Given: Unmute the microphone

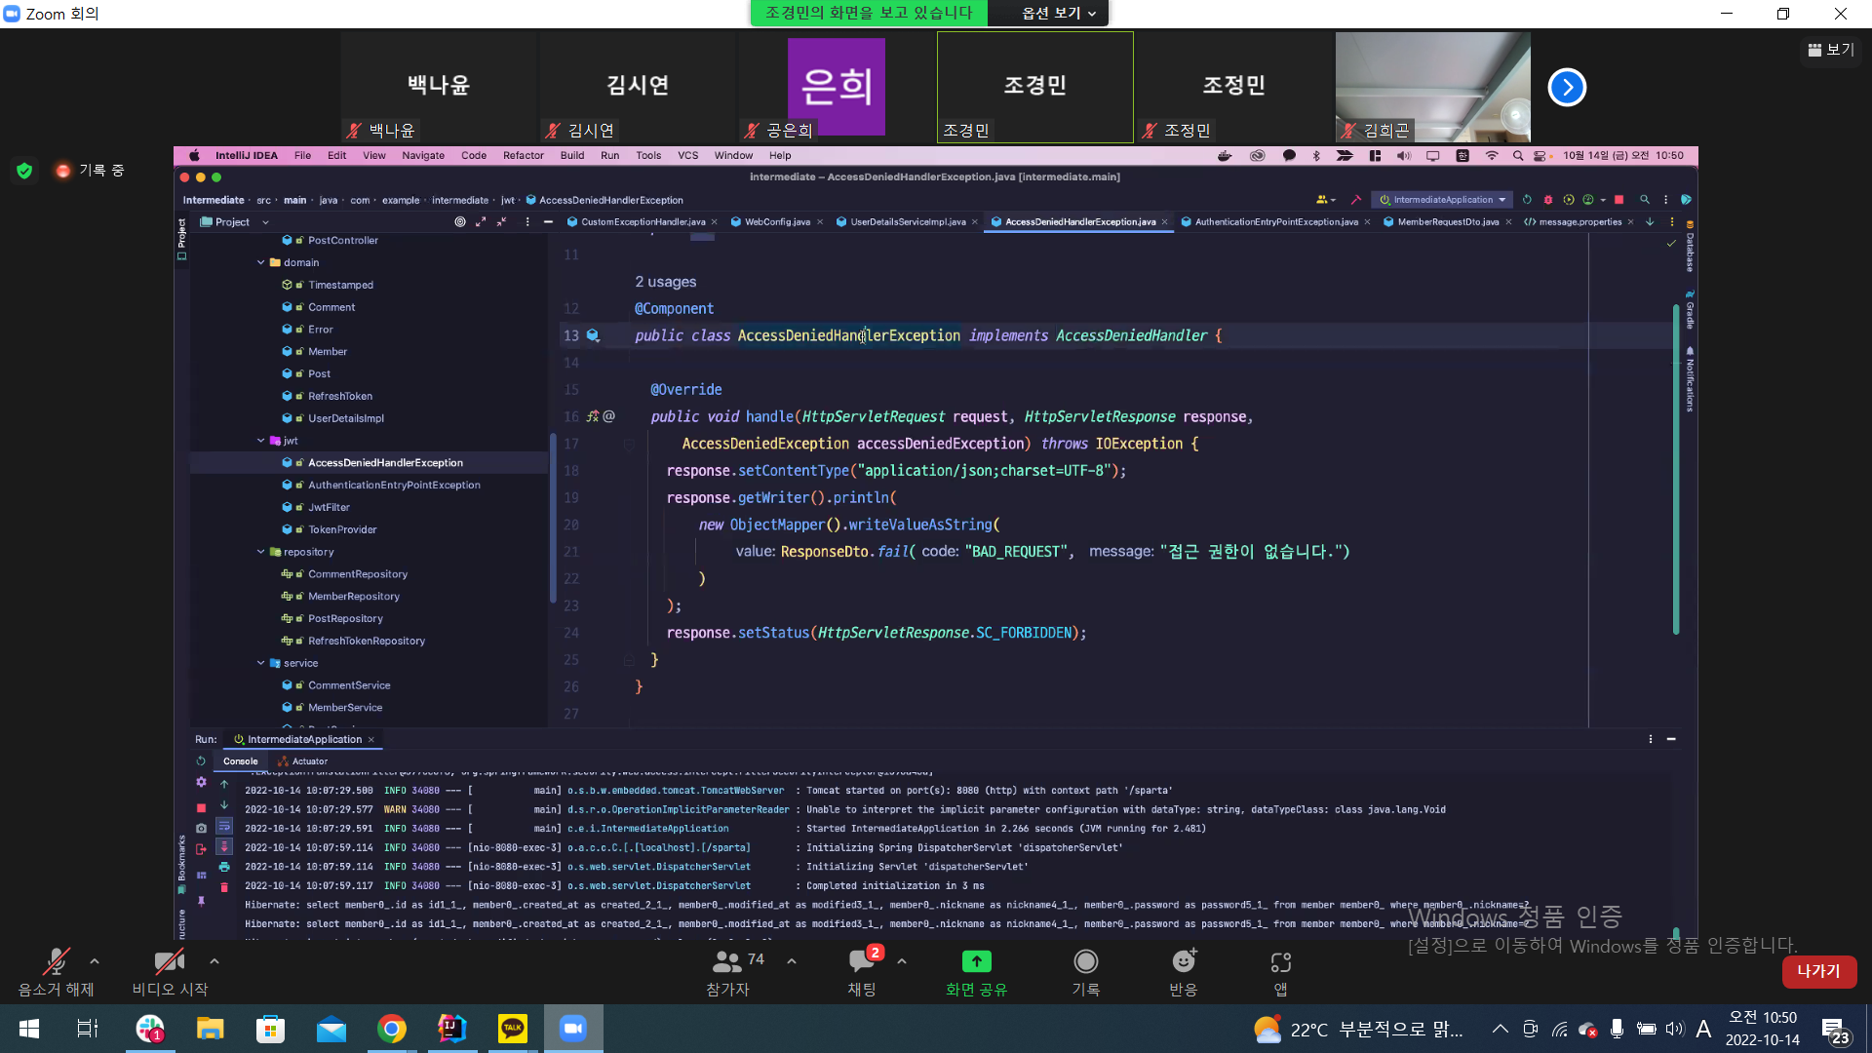Looking at the screenshot, I should 56,962.
